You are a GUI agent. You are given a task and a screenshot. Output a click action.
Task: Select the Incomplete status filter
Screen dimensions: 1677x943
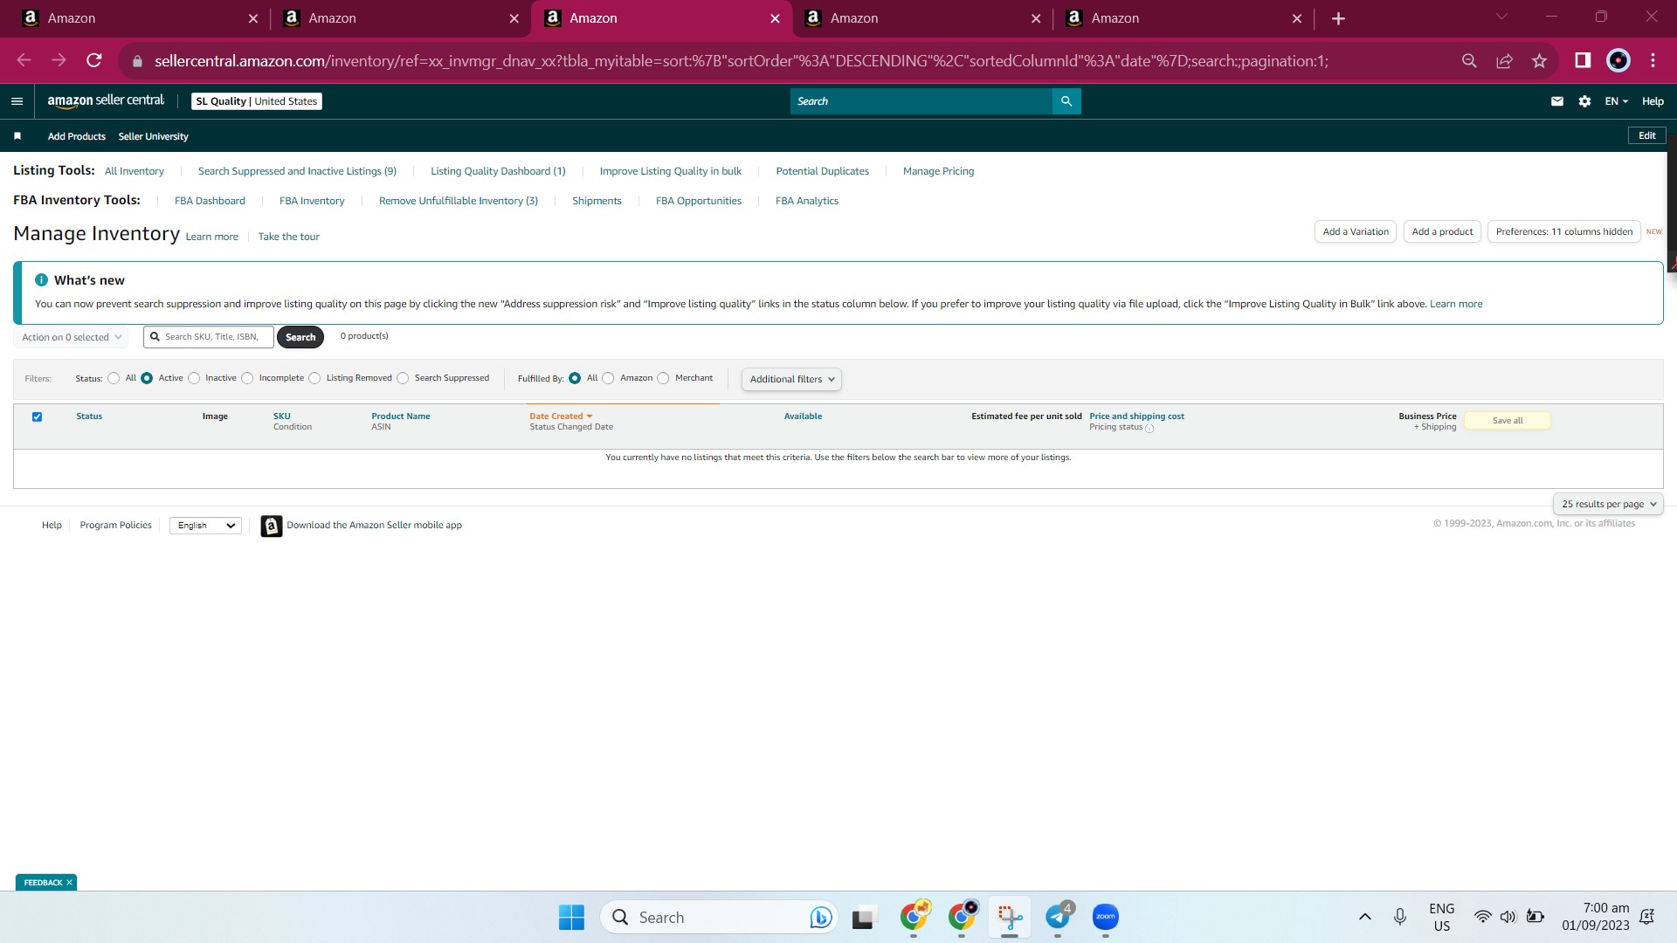[247, 378]
